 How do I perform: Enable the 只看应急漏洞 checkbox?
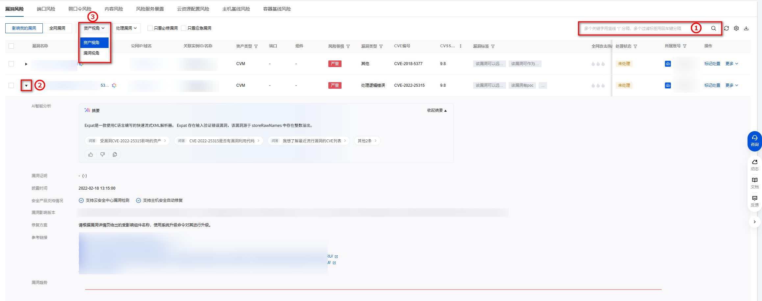coord(184,28)
